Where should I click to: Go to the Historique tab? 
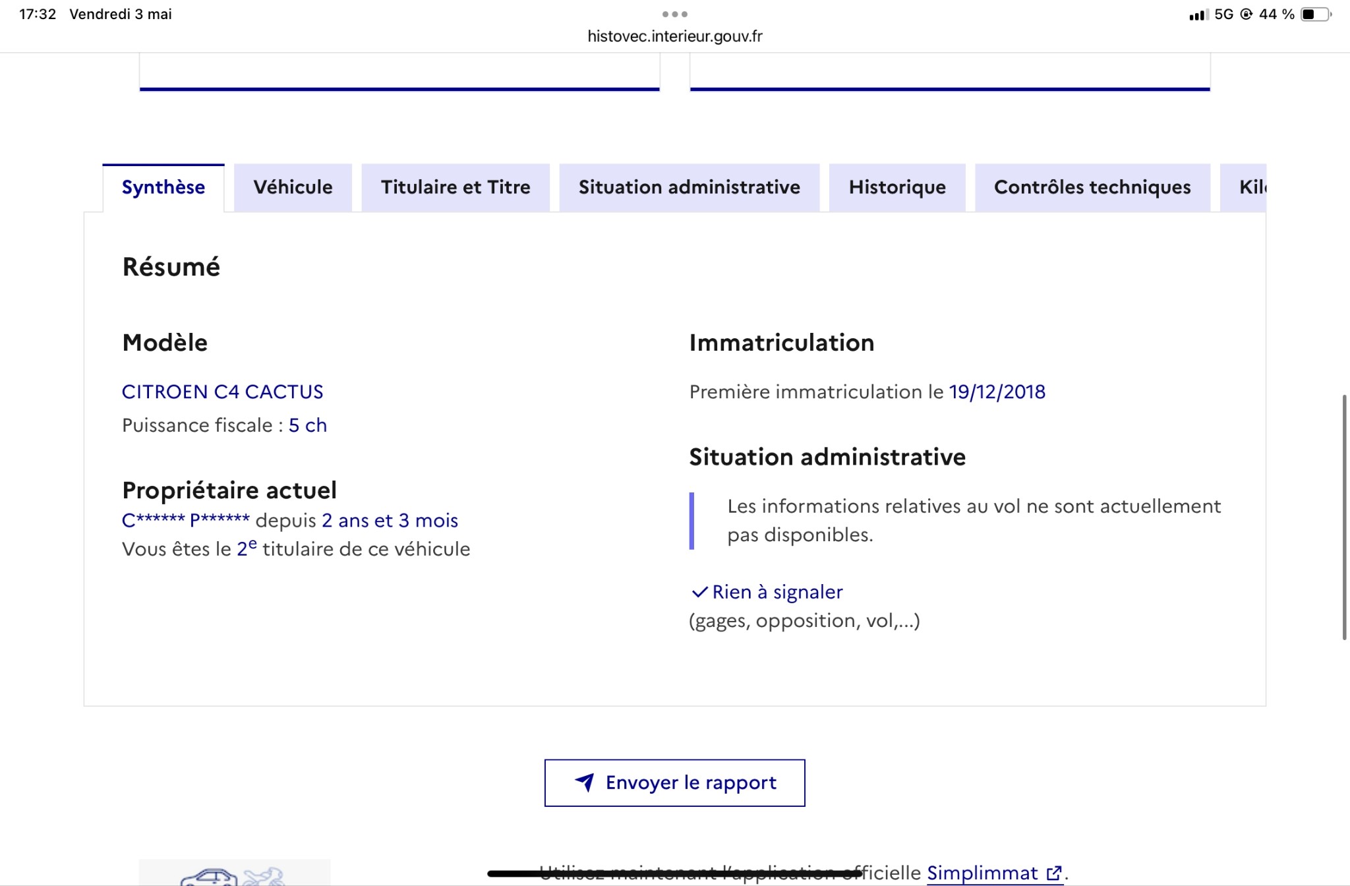897,188
